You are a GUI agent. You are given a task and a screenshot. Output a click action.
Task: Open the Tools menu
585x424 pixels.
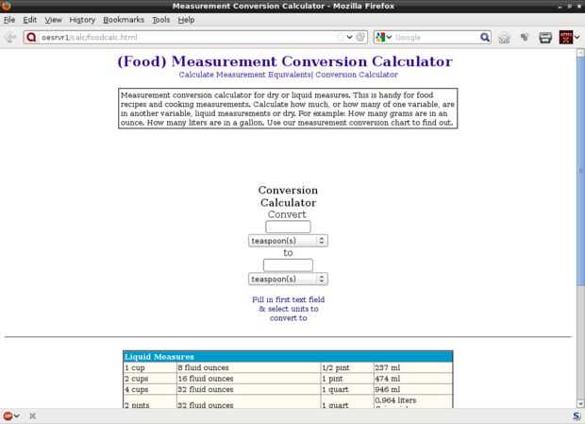pos(160,20)
